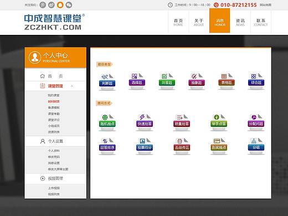The width and height of the screenshot is (288, 216).
Task: Open 资讯 NEWS in top navigation
Action: tap(240, 22)
